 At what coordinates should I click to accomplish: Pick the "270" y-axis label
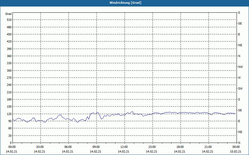click(9, 78)
